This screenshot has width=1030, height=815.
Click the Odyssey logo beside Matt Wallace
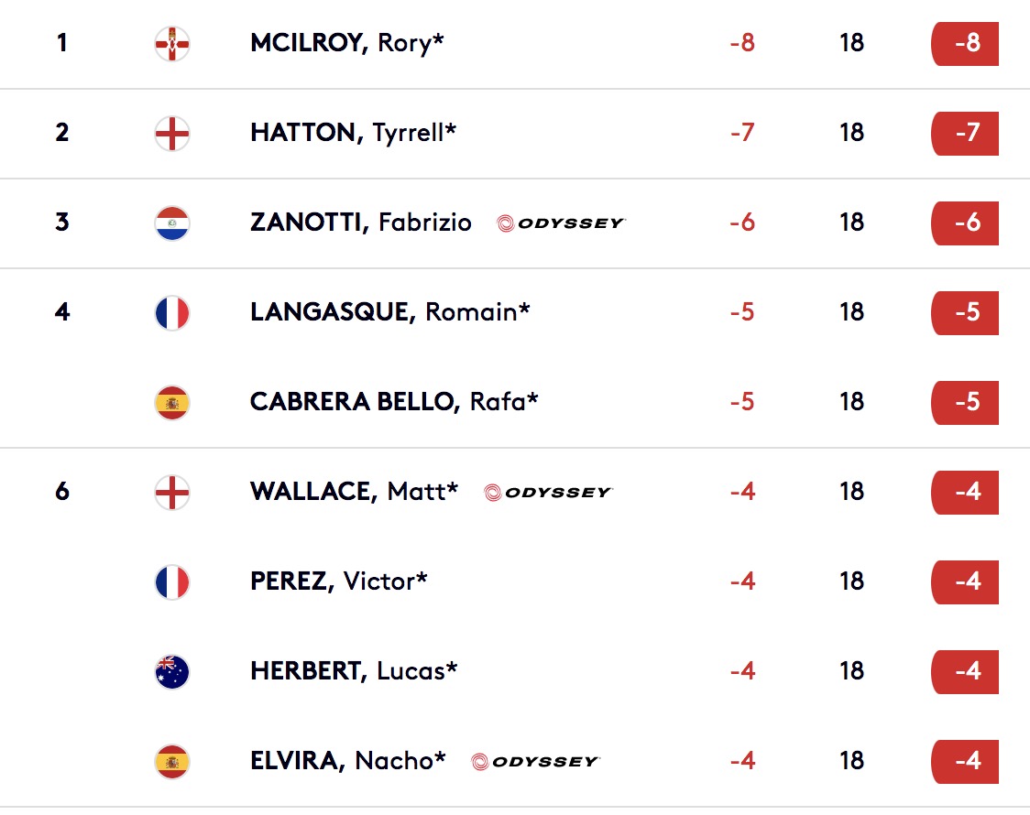click(548, 493)
